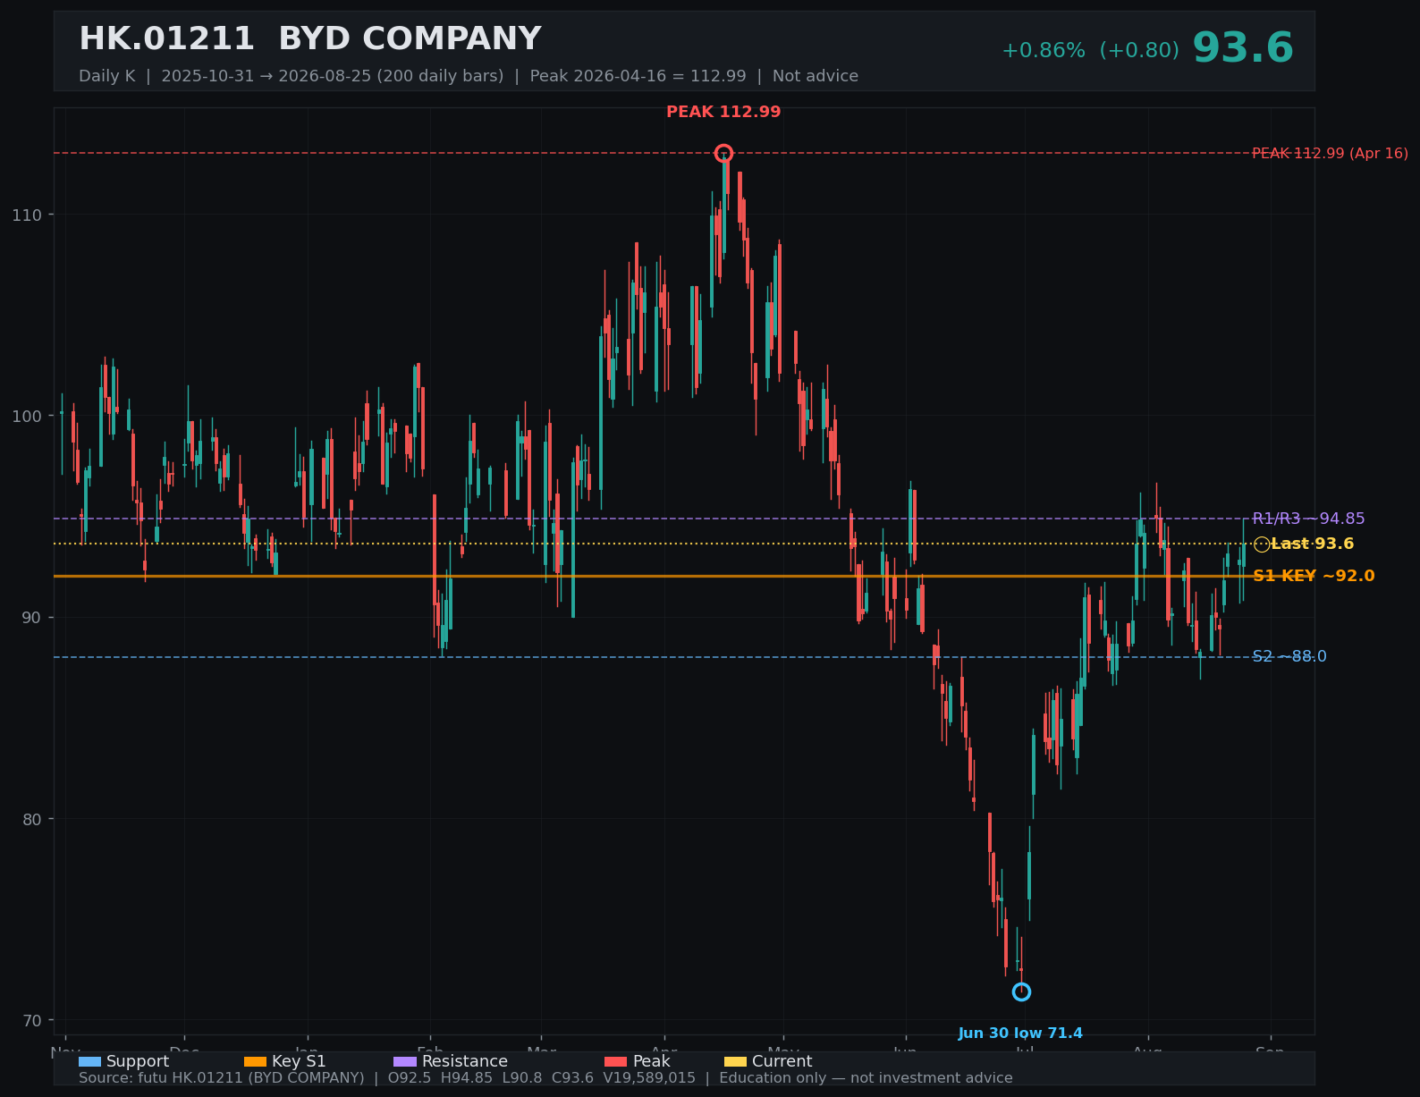Viewport: 1420px width, 1097px height.
Task: Click the "Resistance" legend label
Action: [x=465, y=1061]
